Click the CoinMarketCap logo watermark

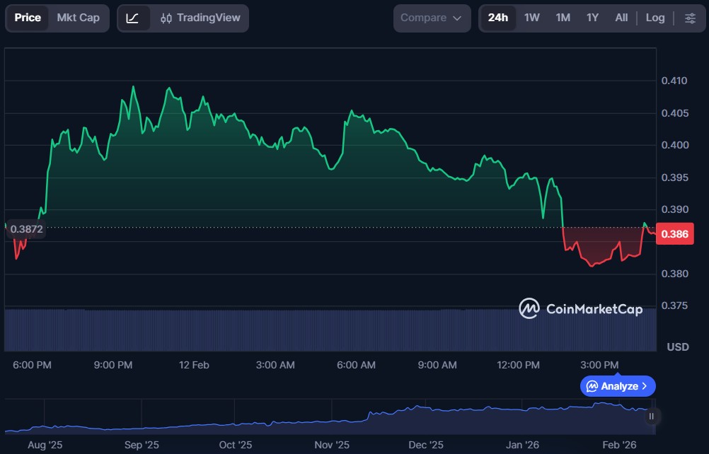point(580,308)
